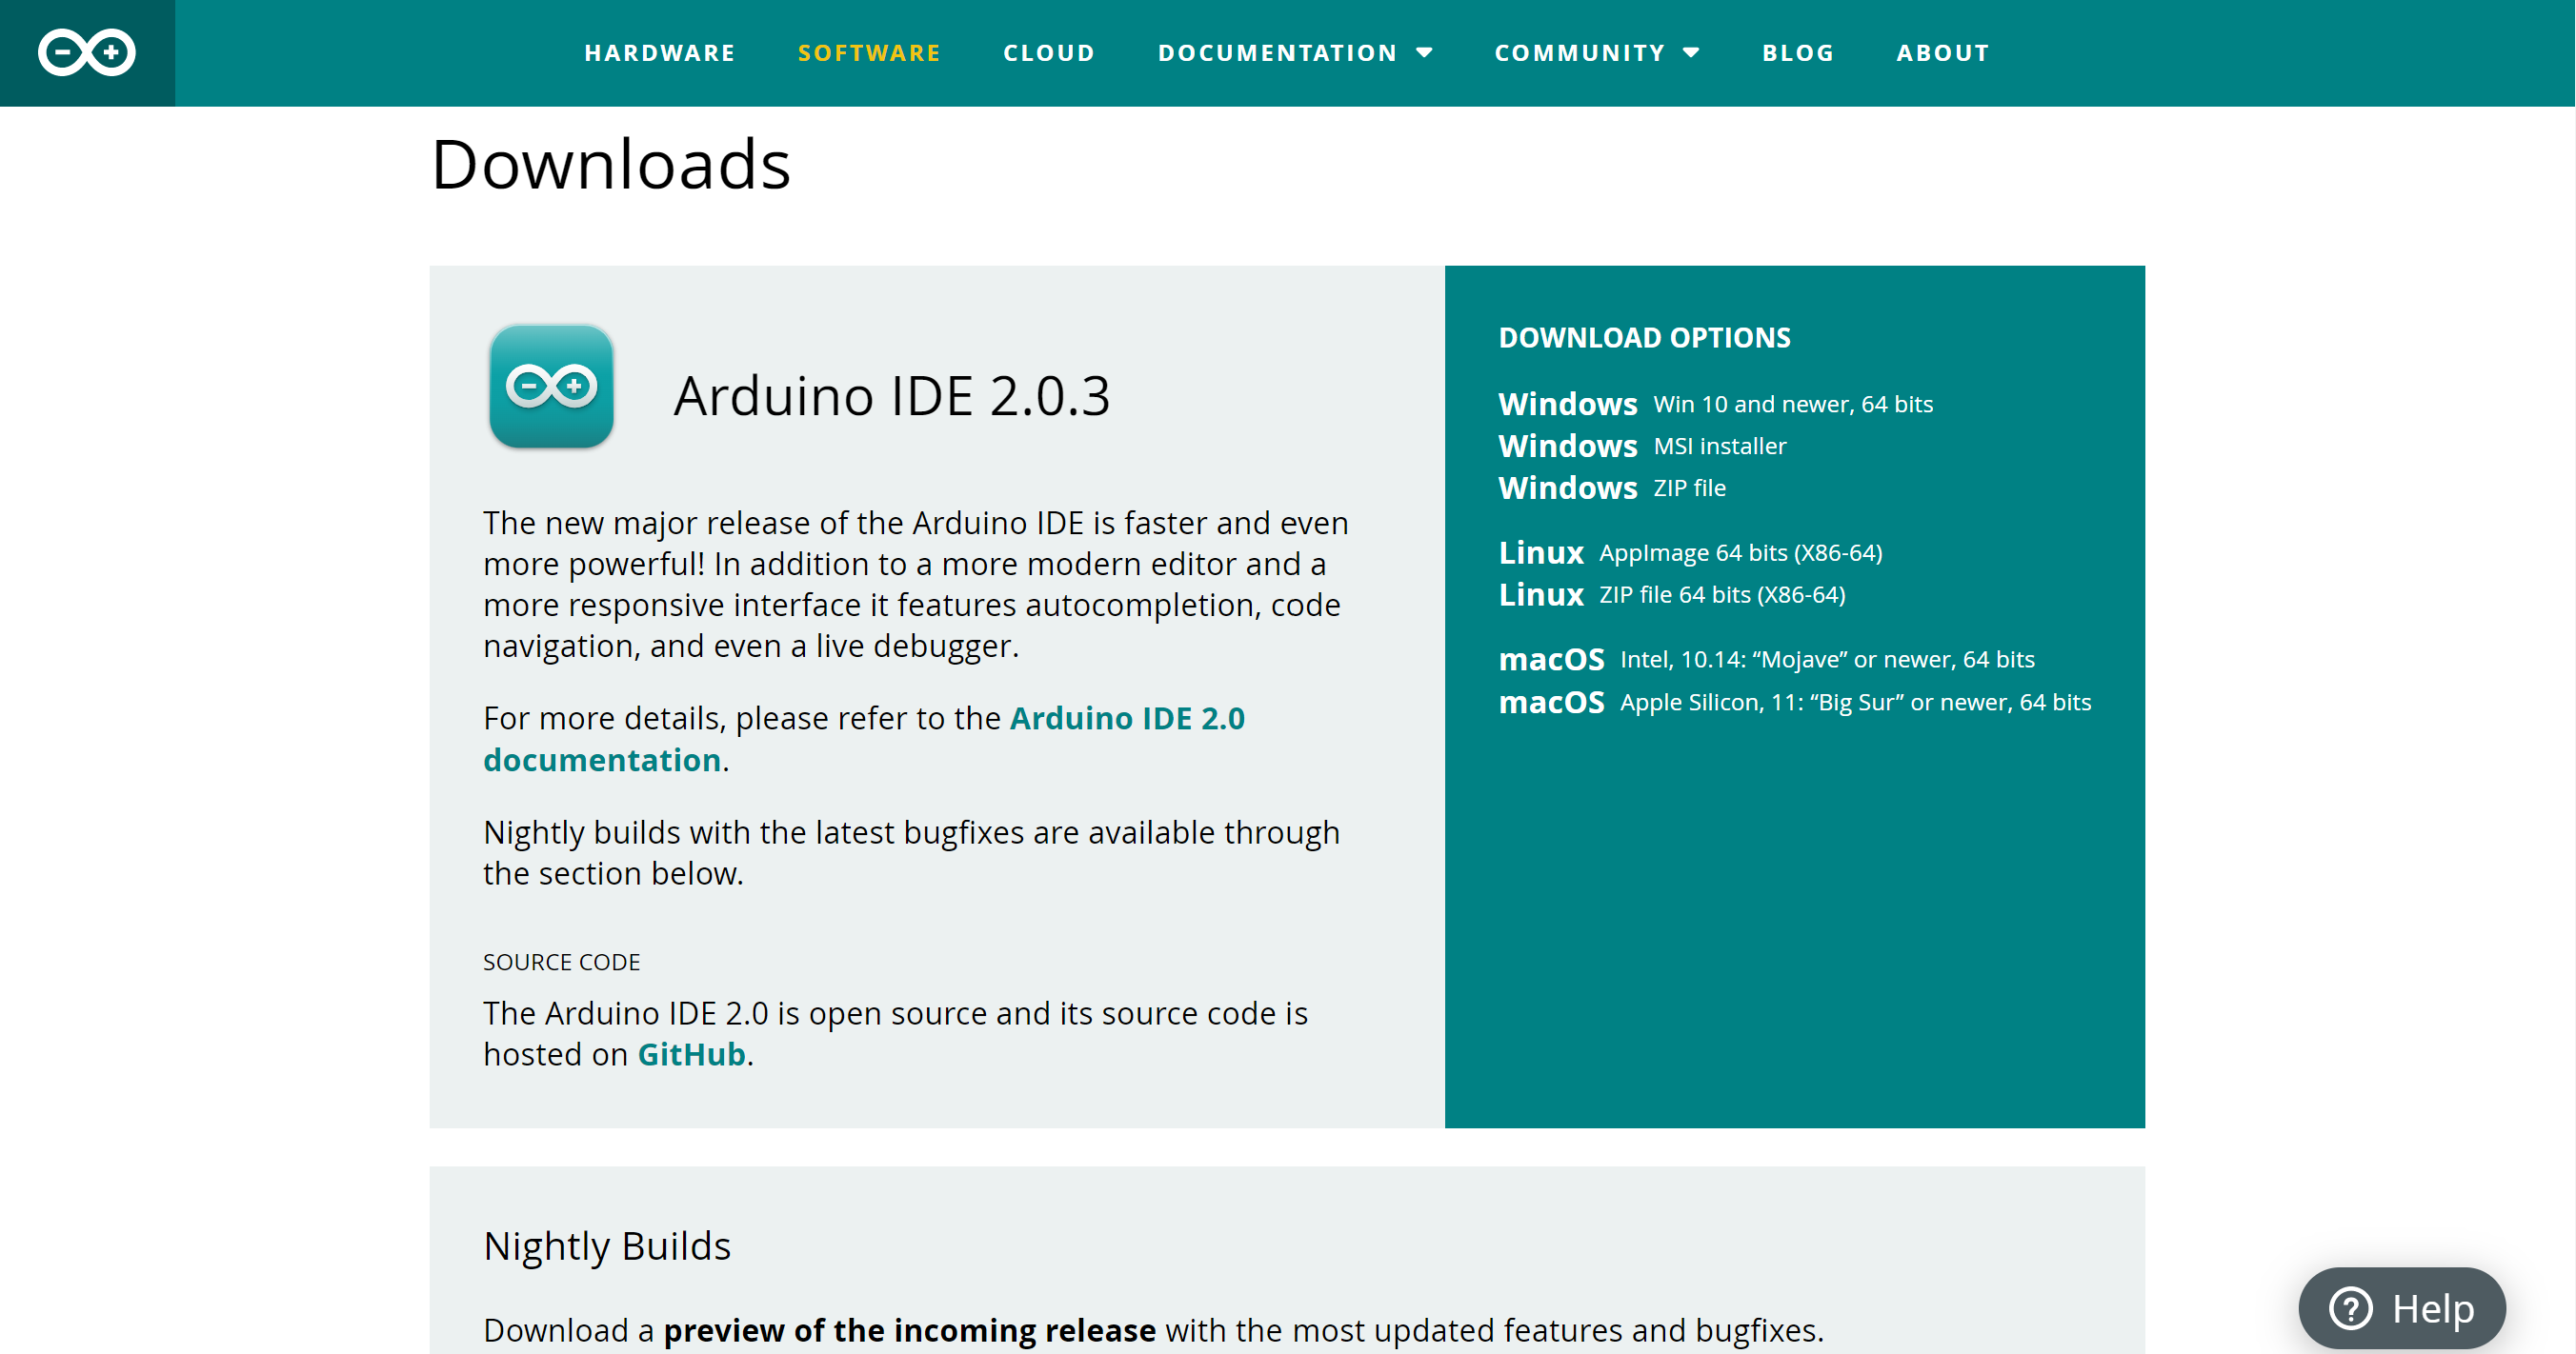Viewport: 2576px width, 1354px height.
Task: Click the Downloads page heading
Action: 610,164
